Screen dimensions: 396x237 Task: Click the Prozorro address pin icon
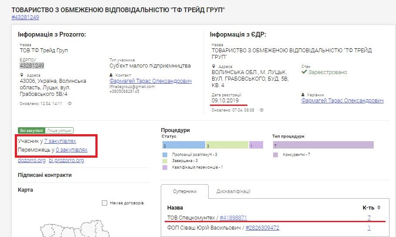click(22, 75)
